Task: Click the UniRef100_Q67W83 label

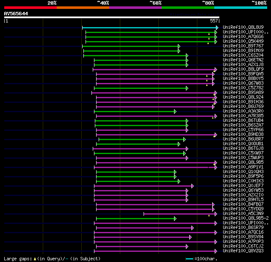Action: coord(243,83)
